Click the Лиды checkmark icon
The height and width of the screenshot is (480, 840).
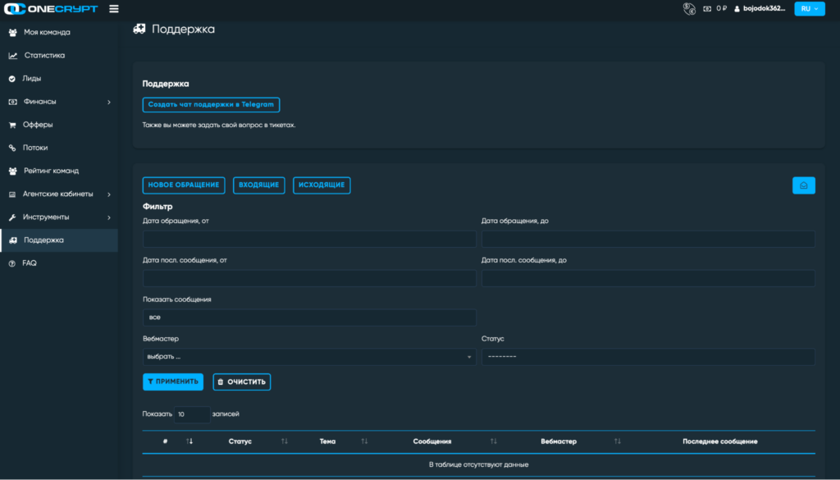[11, 79]
